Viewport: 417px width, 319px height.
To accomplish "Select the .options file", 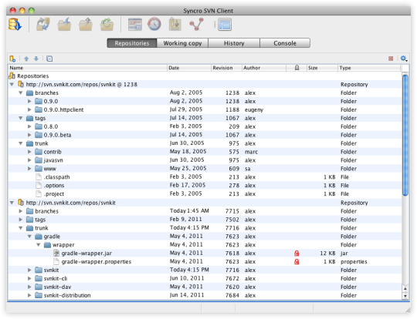I will coord(54,186).
